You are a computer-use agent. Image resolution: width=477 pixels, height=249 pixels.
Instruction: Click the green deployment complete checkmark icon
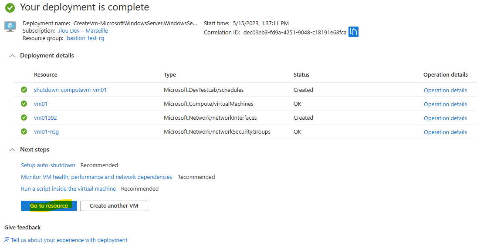coord(10,7)
